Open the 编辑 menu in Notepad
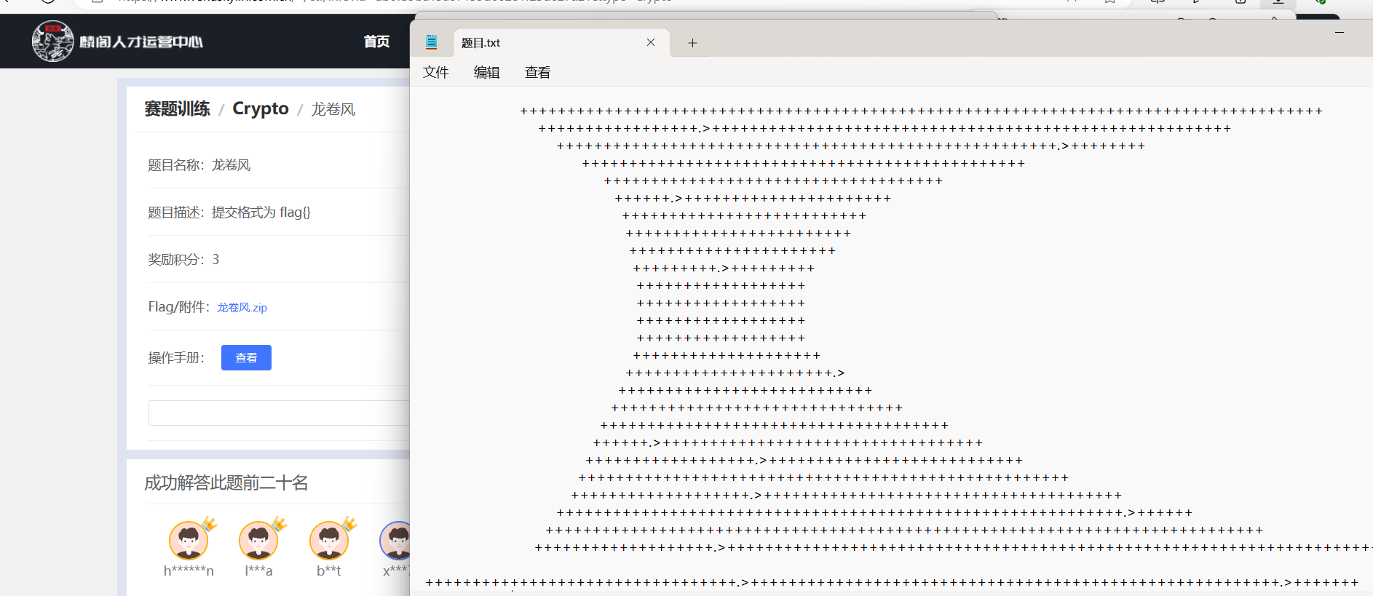This screenshot has width=1373, height=596. pos(487,72)
